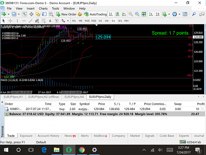Open the Journal tab
This screenshot has width=206, height=155.
click(199, 136)
